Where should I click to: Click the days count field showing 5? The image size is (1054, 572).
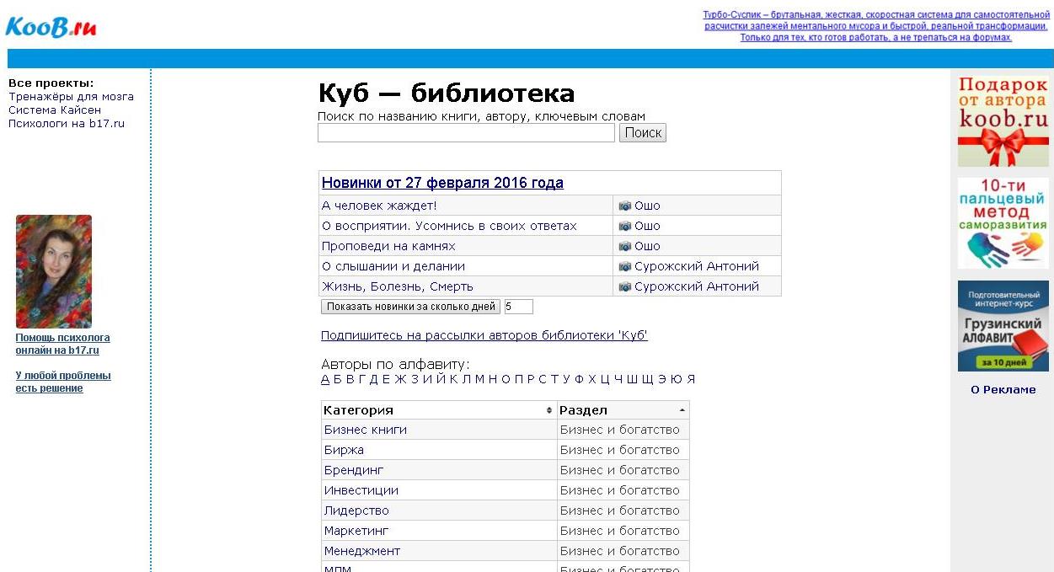click(518, 307)
